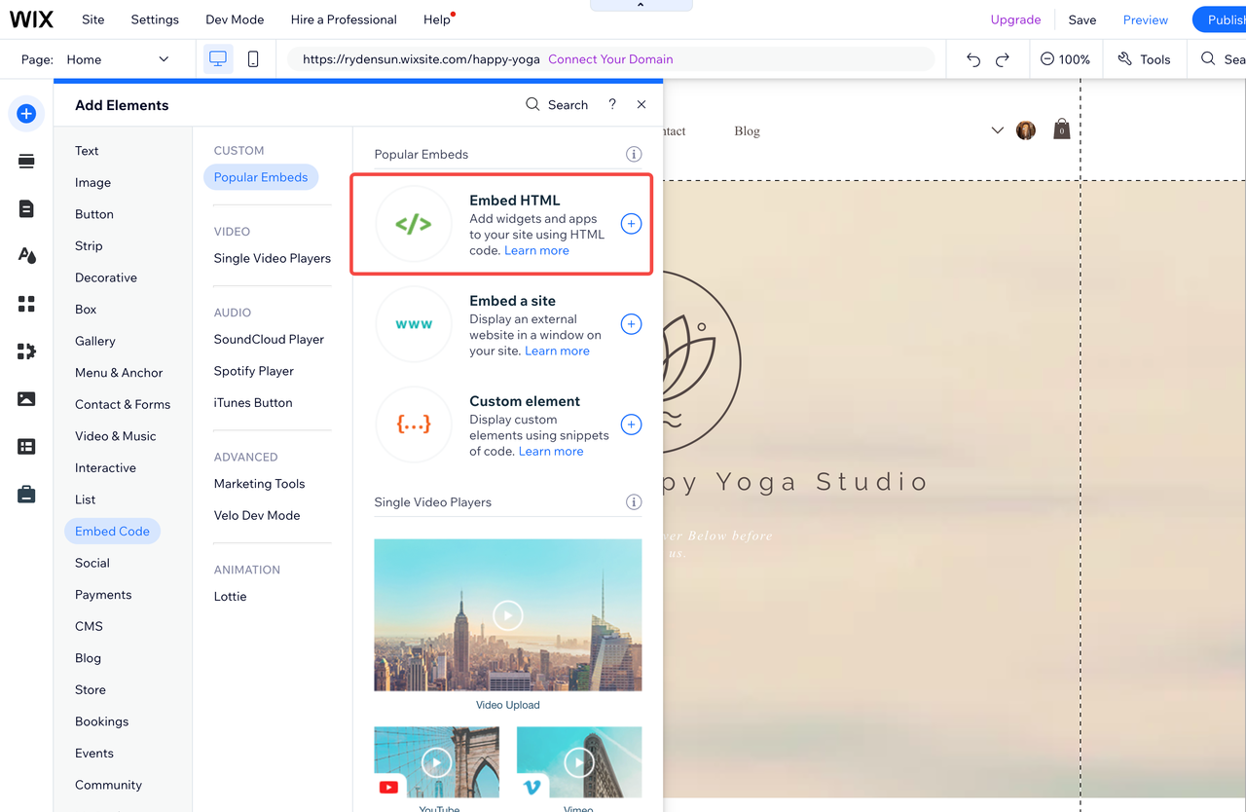Open the briefcase icon in left sidebar
This screenshot has height=812, width=1246.
click(x=26, y=495)
